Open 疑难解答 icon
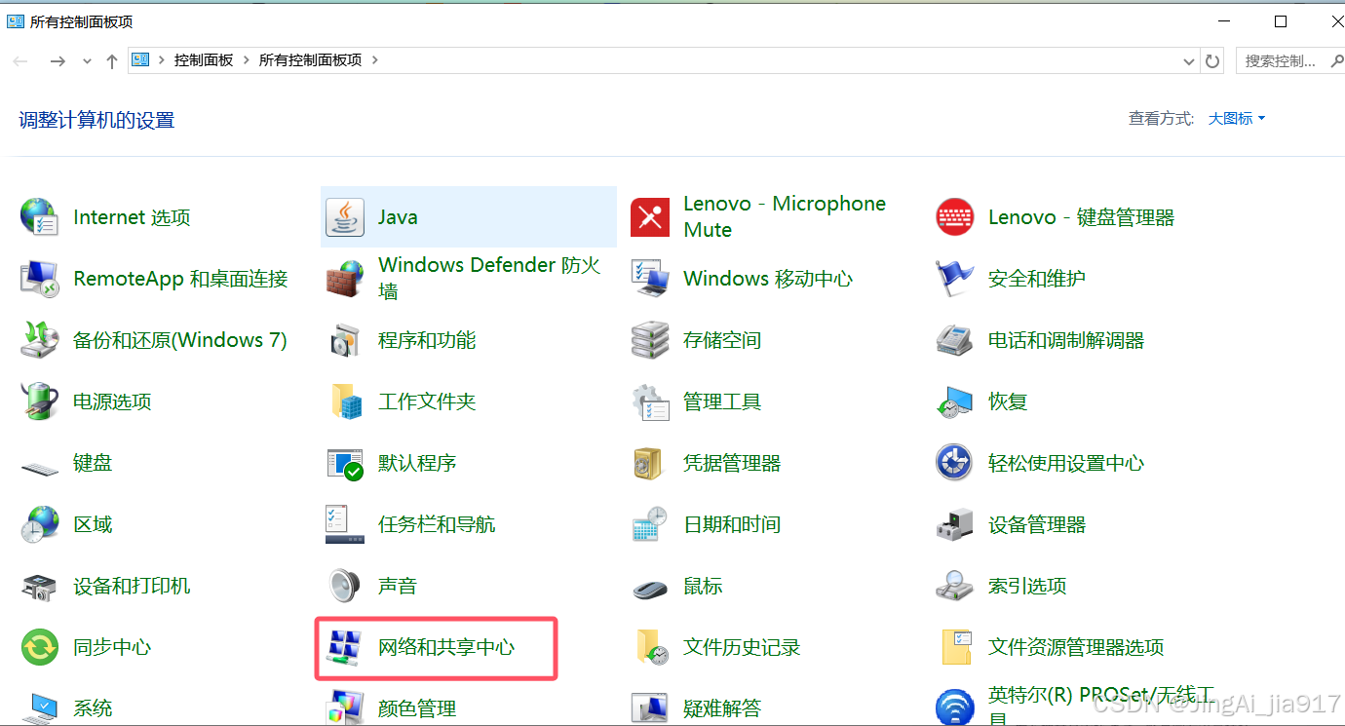This screenshot has width=1345, height=726. (650, 707)
